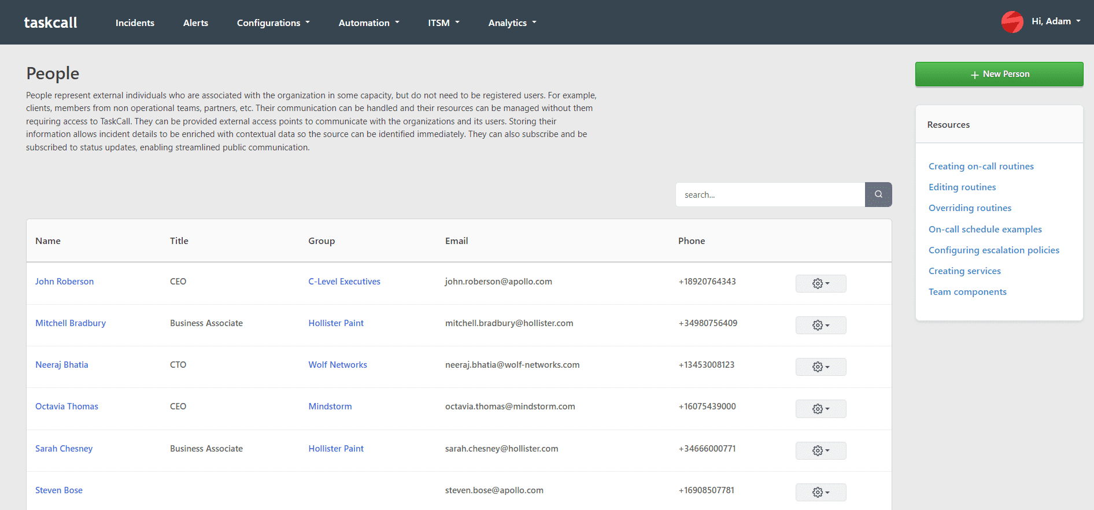1094x510 pixels.
Task: Click the Email column header
Action: tap(457, 241)
